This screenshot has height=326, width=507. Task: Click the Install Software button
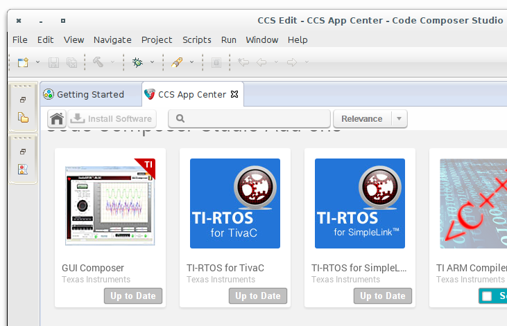tap(112, 119)
